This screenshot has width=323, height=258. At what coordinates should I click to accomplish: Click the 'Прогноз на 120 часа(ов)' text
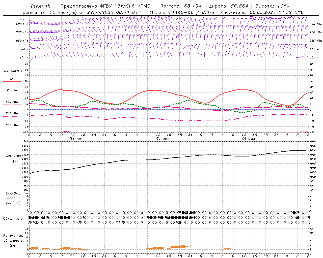[x=48, y=12]
